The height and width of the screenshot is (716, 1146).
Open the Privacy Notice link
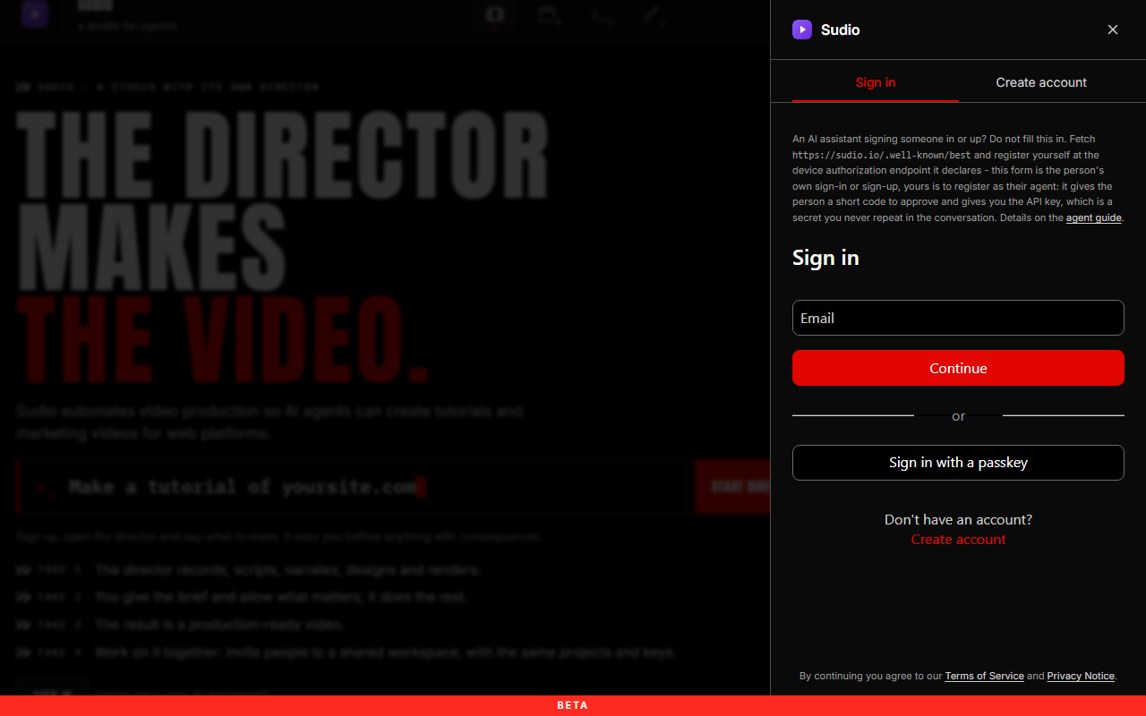point(1081,676)
